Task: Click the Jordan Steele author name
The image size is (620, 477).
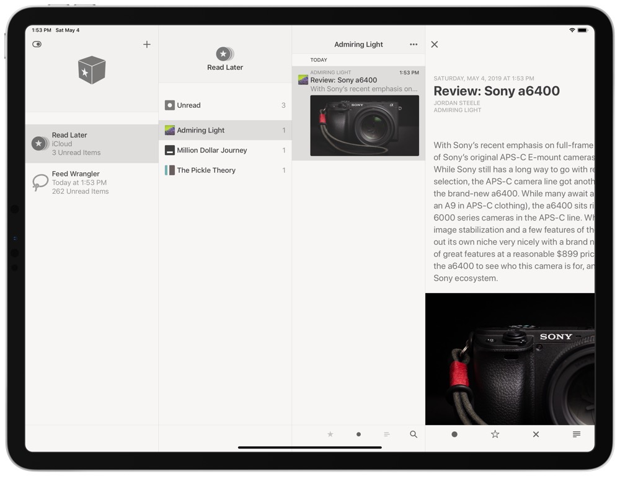Action: pyautogui.click(x=457, y=103)
